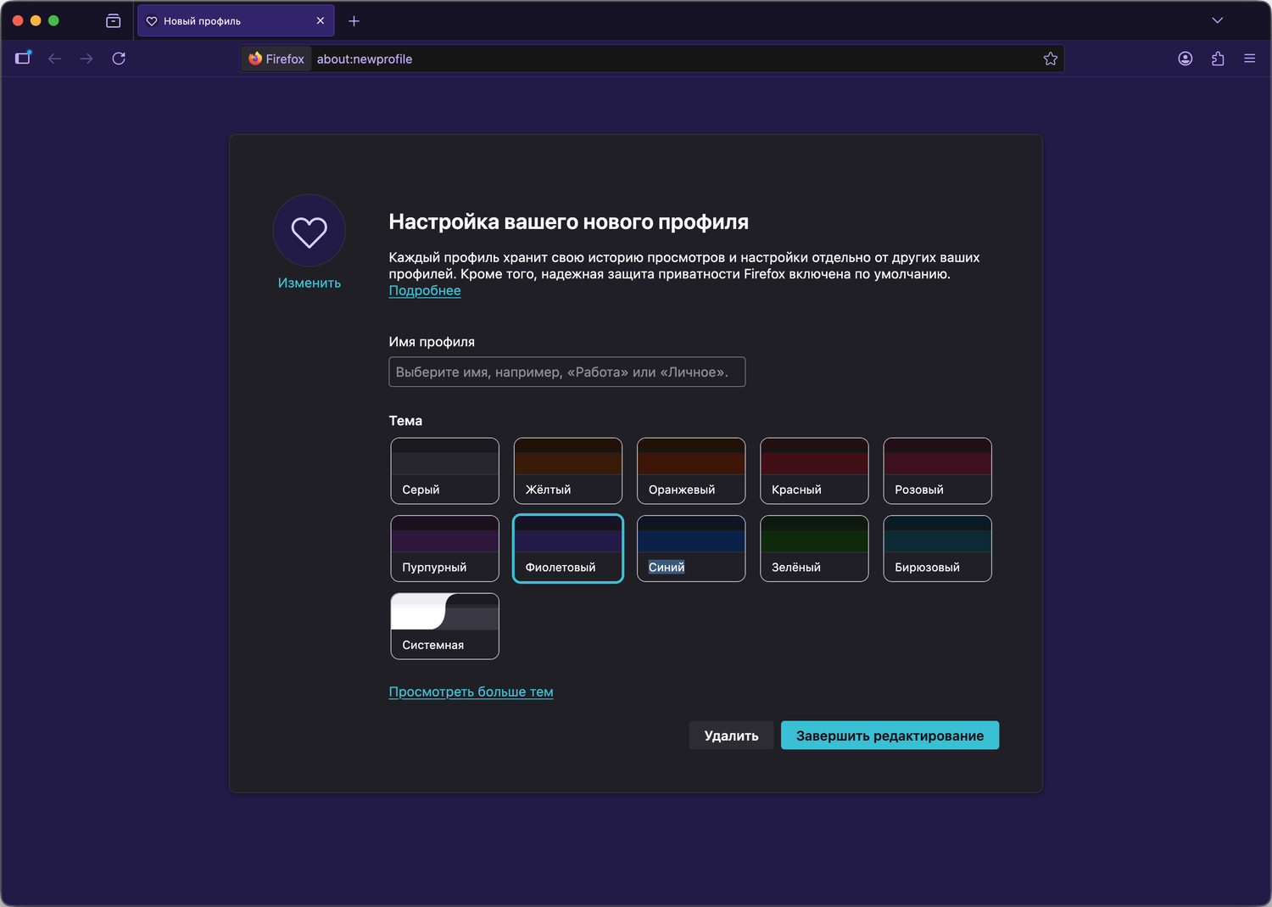
Task: Select the Новый профиль tab
Action: [236, 21]
